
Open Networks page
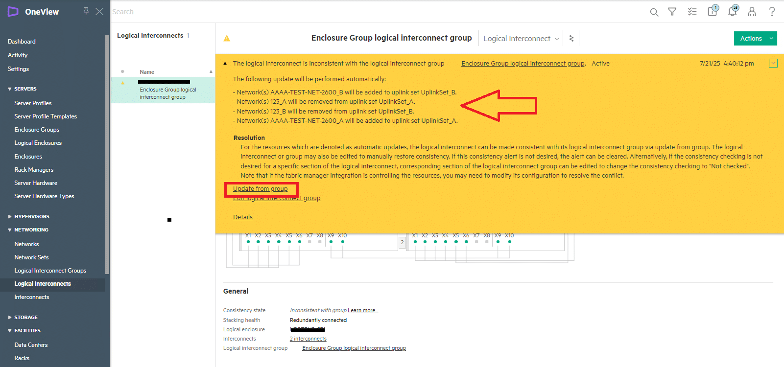pos(26,244)
